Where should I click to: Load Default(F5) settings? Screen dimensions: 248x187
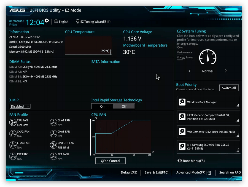129,172
